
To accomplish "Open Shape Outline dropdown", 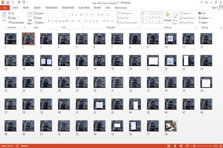I will [187, 18].
